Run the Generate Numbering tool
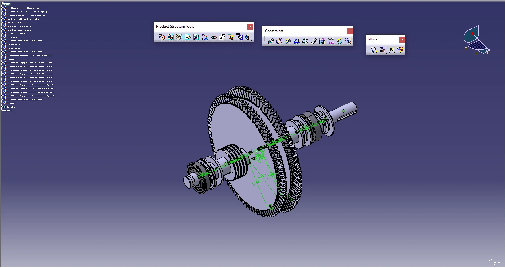505x268 pixels. click(x=222, y=37)
